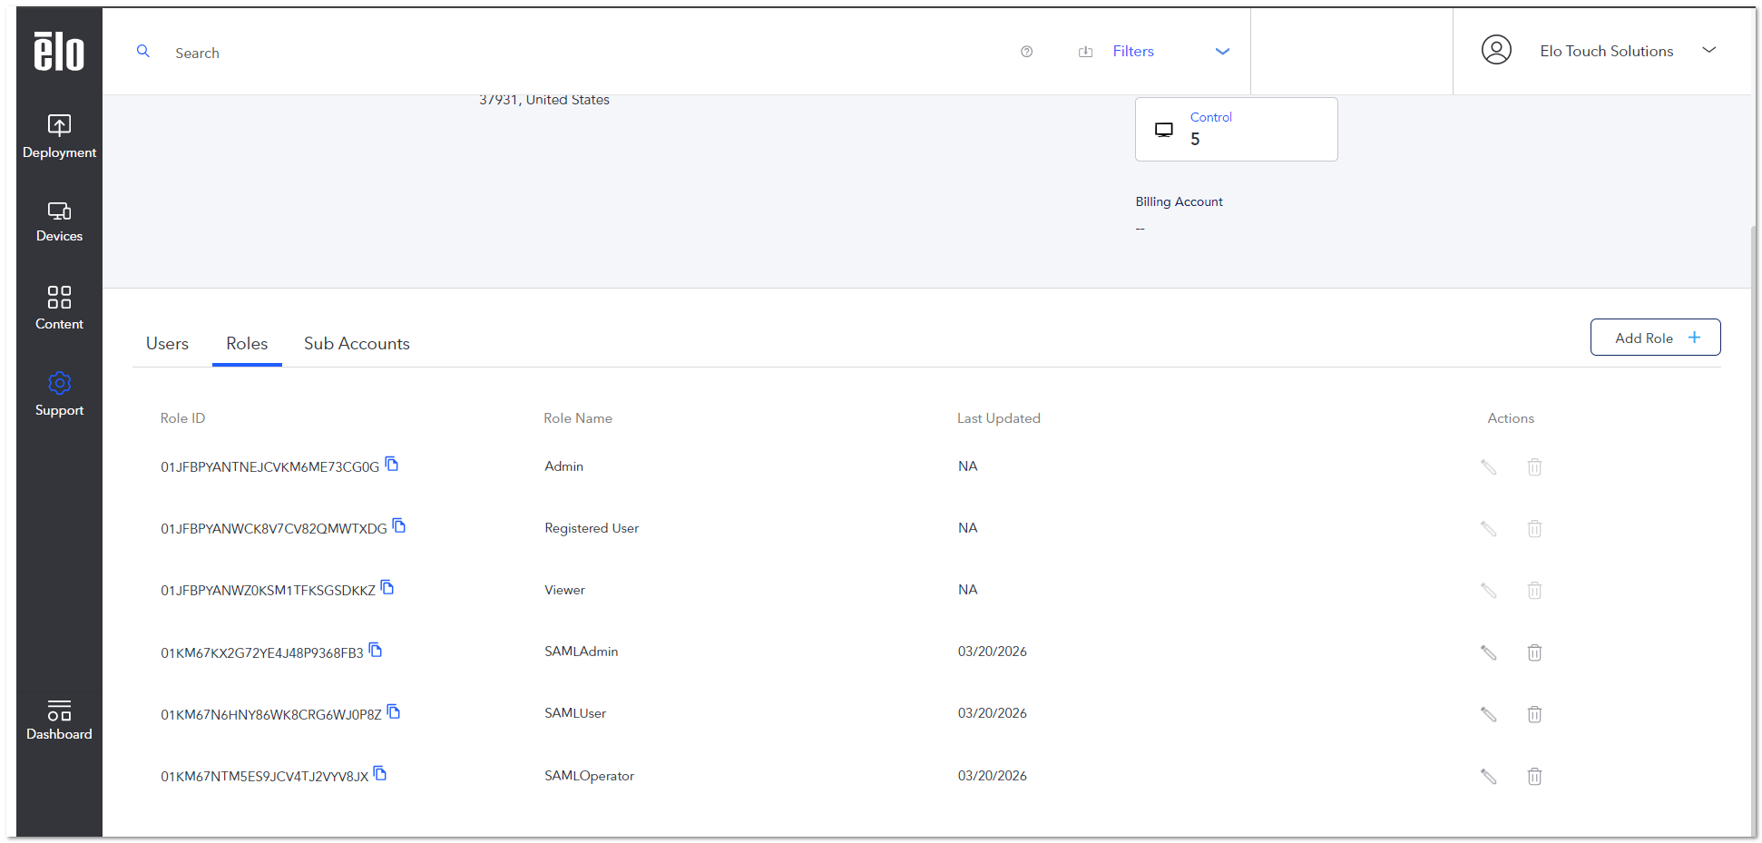Edit the SAMLOperator role

(1489, 776)
